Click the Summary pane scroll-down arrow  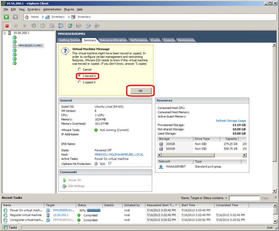[x=274, y=191]
